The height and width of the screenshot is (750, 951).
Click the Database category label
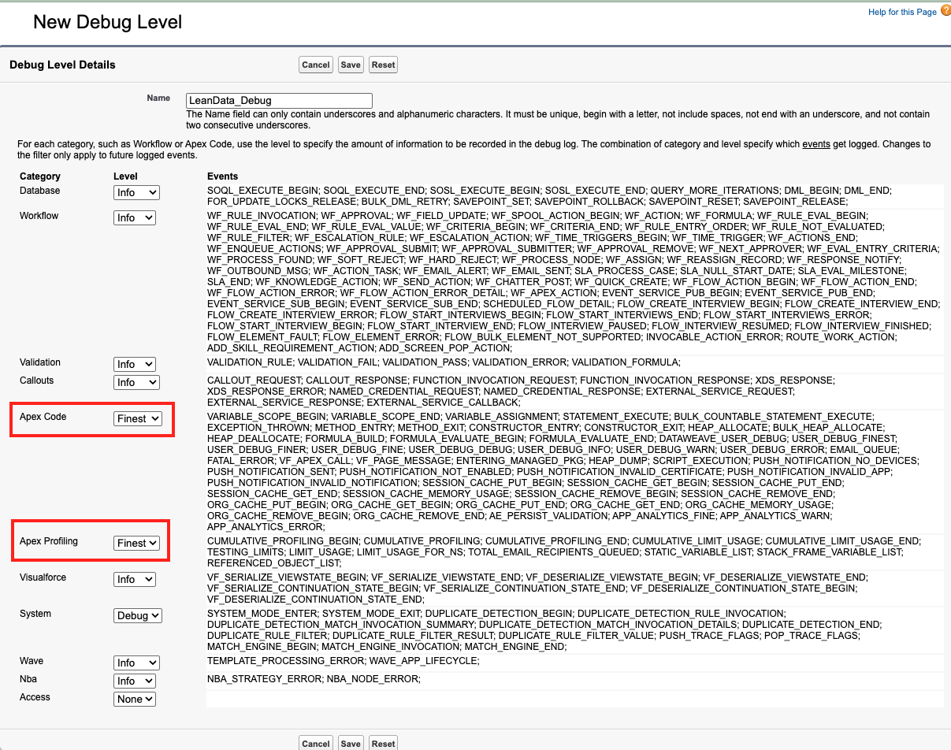pyautogui.click(x=39, y=191)
